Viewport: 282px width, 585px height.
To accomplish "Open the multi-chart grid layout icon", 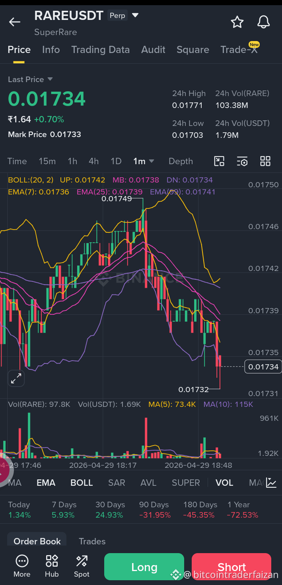I will click(x=265, y=161).
